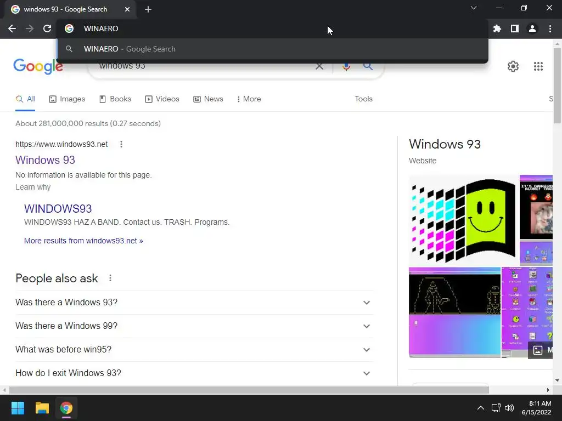The height and width of the screenshot is (421, 562).
Task: Click the scroll right arrow
Action: click(548, 390)
